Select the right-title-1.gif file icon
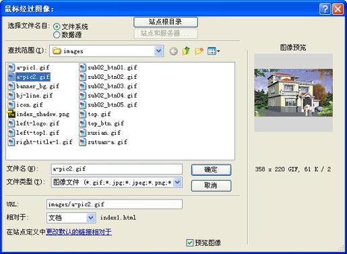Image resolution: width=347 pixels, height=254 pixels. [11, 142]
